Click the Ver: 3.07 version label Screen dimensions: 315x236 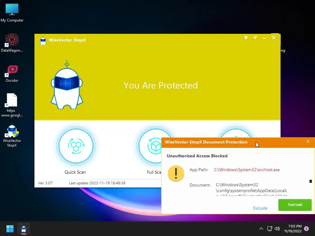(46, 183)
